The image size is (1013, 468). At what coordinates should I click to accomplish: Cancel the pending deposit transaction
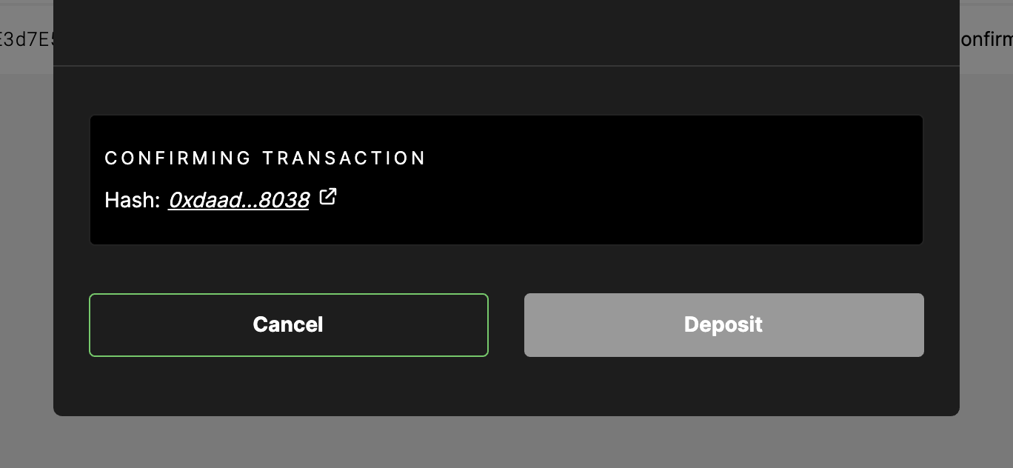coord(288,324)
